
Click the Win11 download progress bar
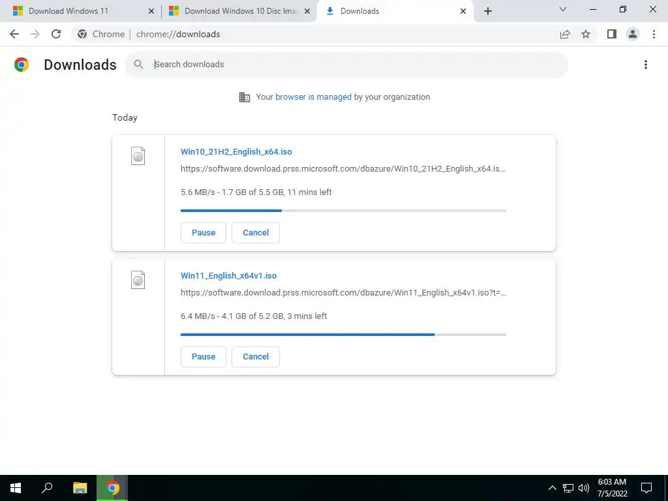343,335
